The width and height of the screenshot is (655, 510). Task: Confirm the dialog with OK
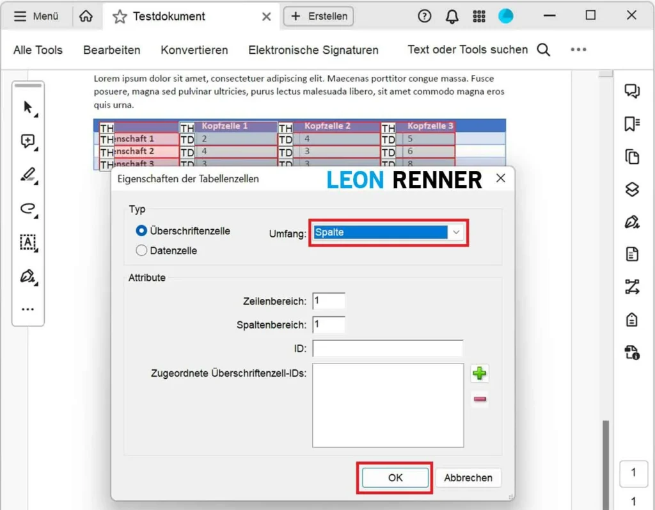395,477
